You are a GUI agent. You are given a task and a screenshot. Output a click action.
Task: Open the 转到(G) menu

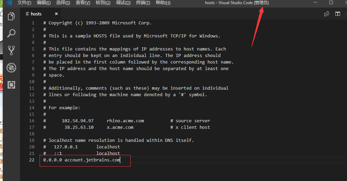(103, 3)
